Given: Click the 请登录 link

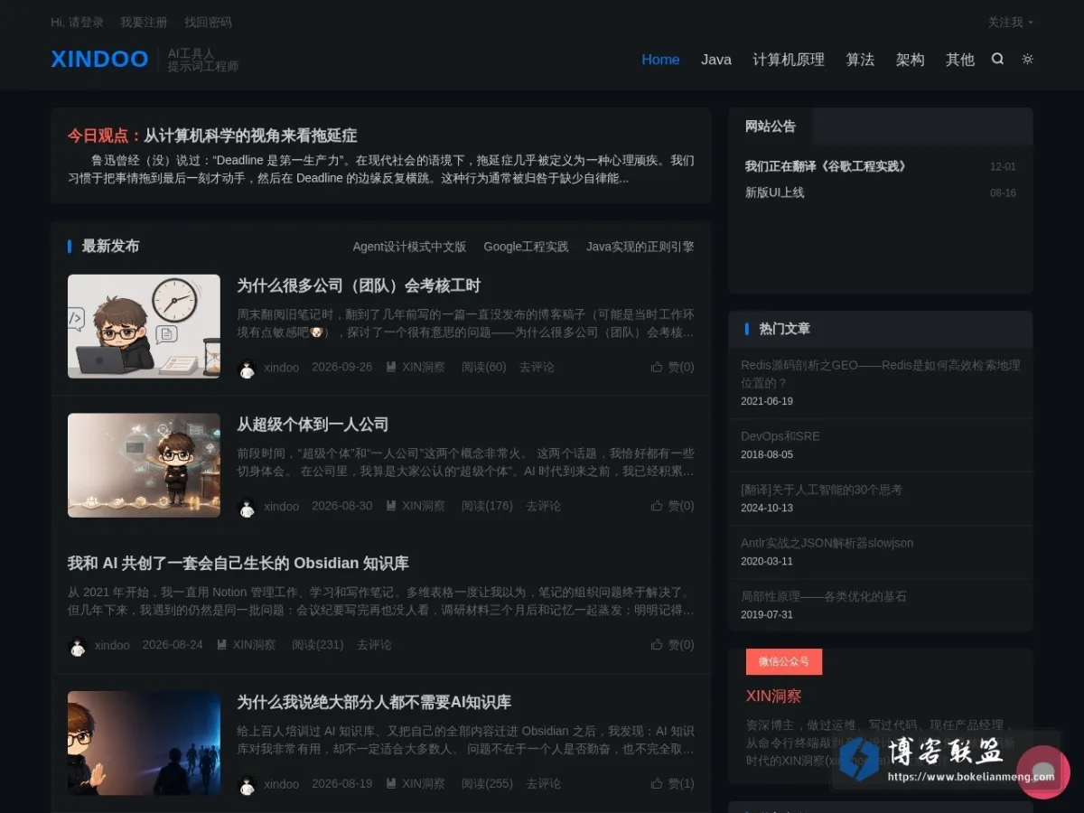Looking at the screenshot, I should tap(86, 22).
